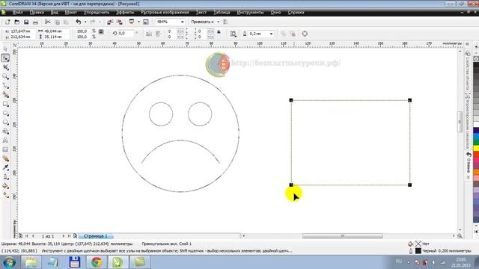Image resolution: width=479 pixels, height=269 pixels.
Task: Open the Layout (Макет) menu
Action: click(x=71, y=13)
